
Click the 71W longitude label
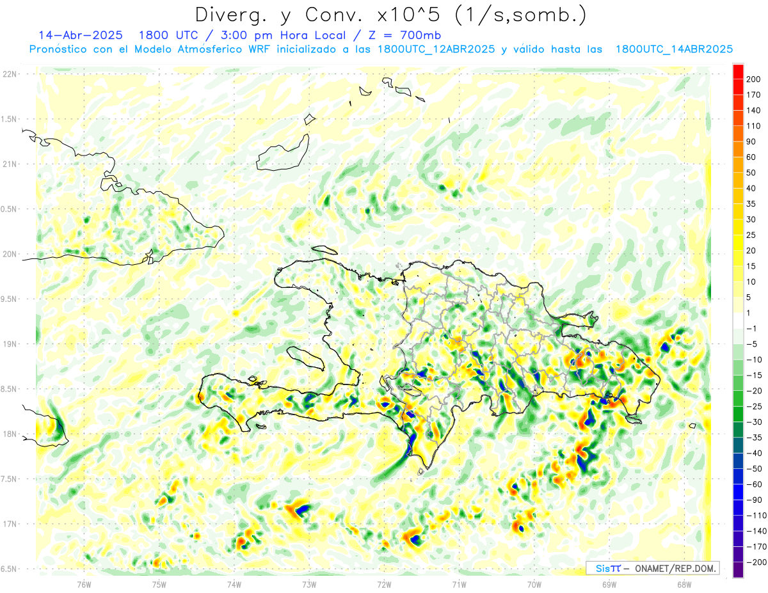click(x=459, y=584)
